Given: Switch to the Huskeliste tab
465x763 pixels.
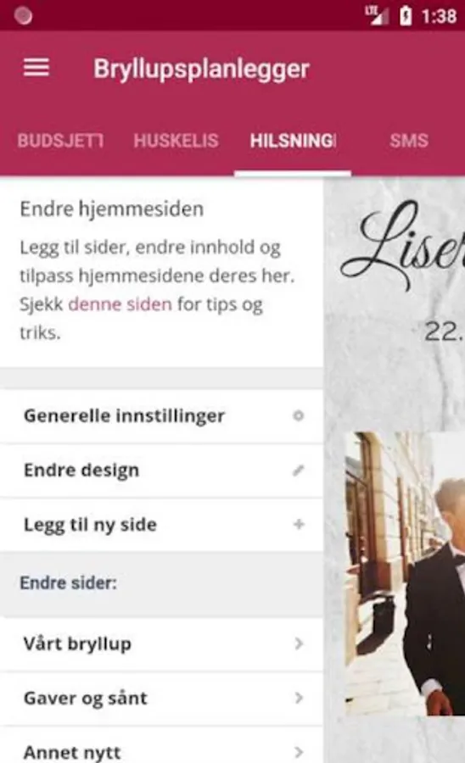Looking at the screenshot, I should [x=176, y=141].
